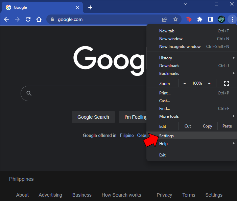Close the Google tab

[77, 7]
